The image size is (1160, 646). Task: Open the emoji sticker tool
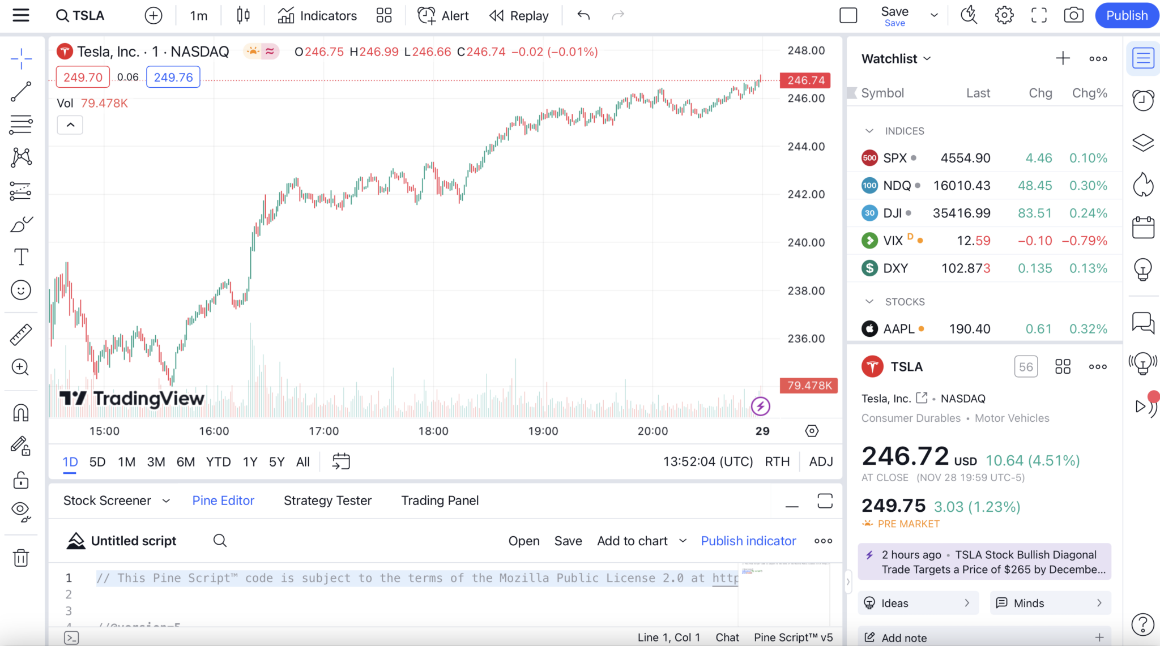[x=21, y=290]
